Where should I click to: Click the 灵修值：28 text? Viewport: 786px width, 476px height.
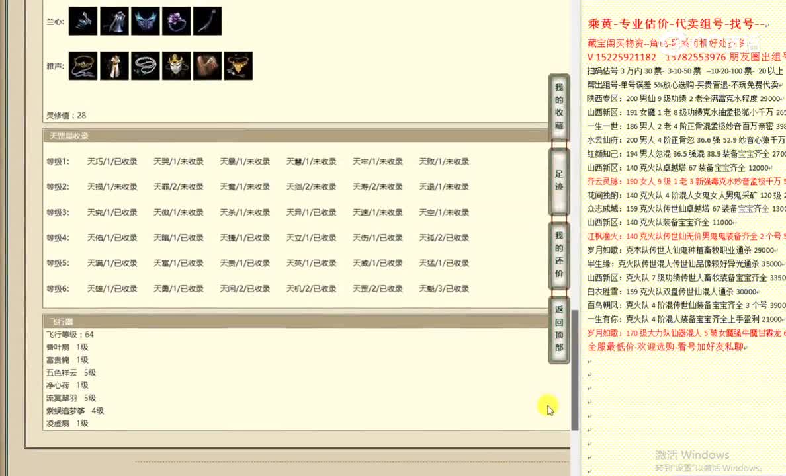66,115
